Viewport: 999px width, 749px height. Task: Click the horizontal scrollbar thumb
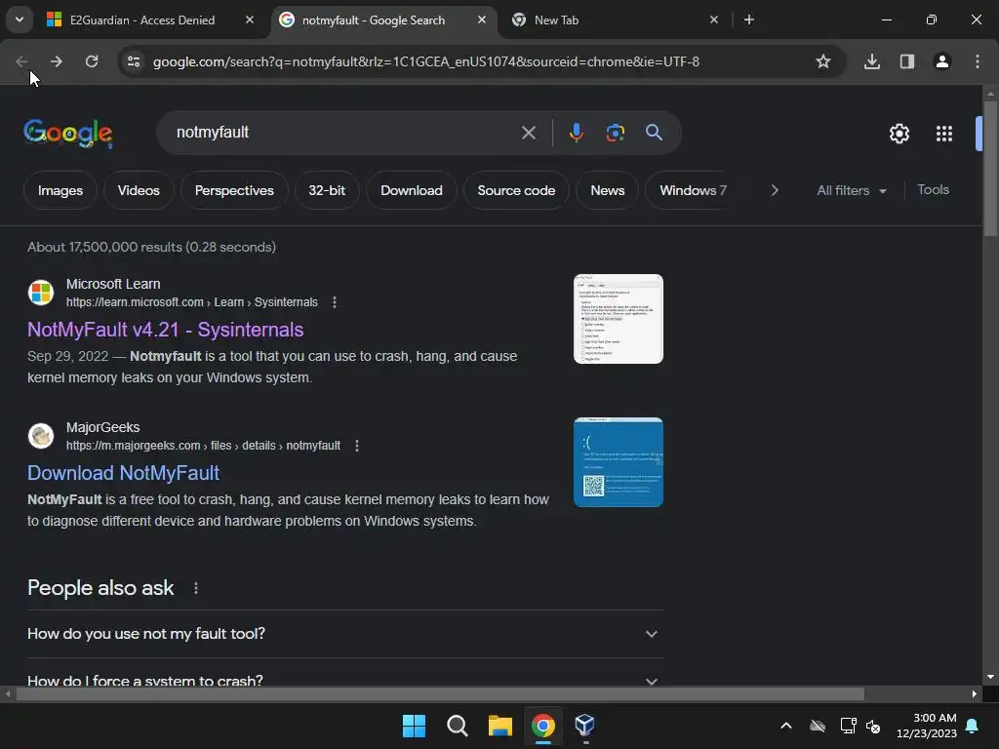click(x=440, y=694)
